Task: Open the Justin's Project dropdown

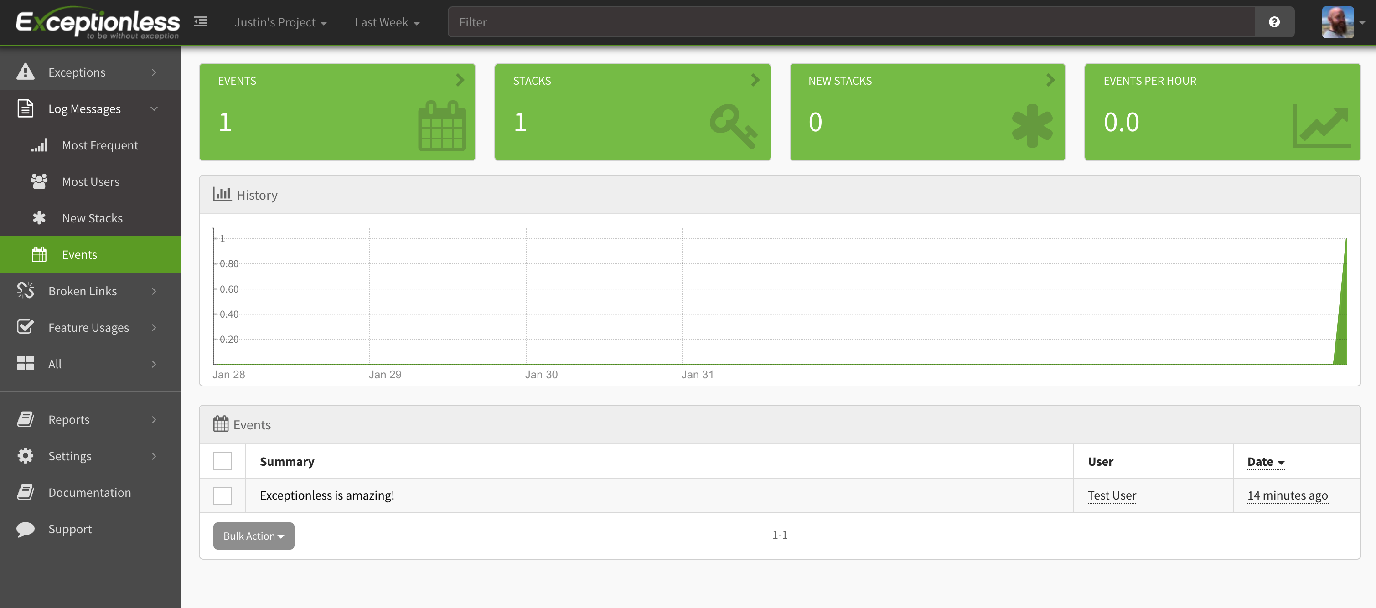Action: click(280, 22)
